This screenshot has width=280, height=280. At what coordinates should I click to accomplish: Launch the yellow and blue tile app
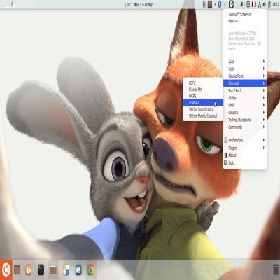(66, 269)
